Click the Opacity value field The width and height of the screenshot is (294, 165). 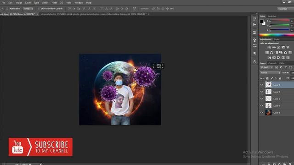292,72
